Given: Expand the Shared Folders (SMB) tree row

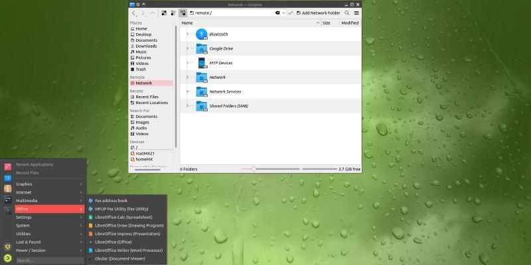Looking at the screenshot, I should 187,106.
